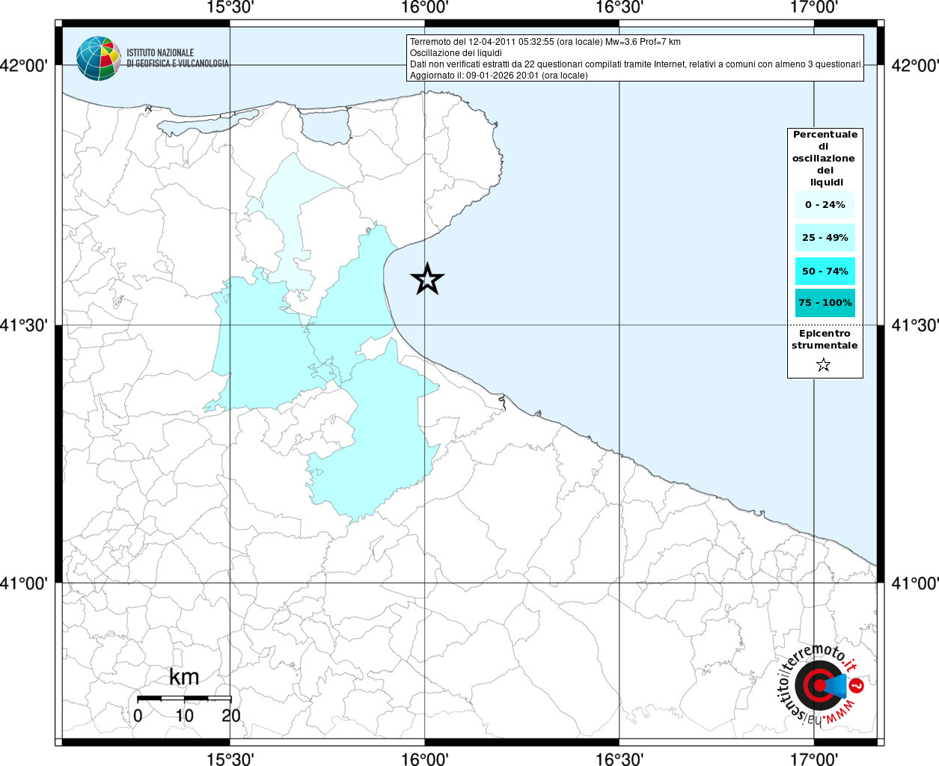
Task: Click the 'Aggiornato il: 09-01-2026' update line
Action: point(498,76)
